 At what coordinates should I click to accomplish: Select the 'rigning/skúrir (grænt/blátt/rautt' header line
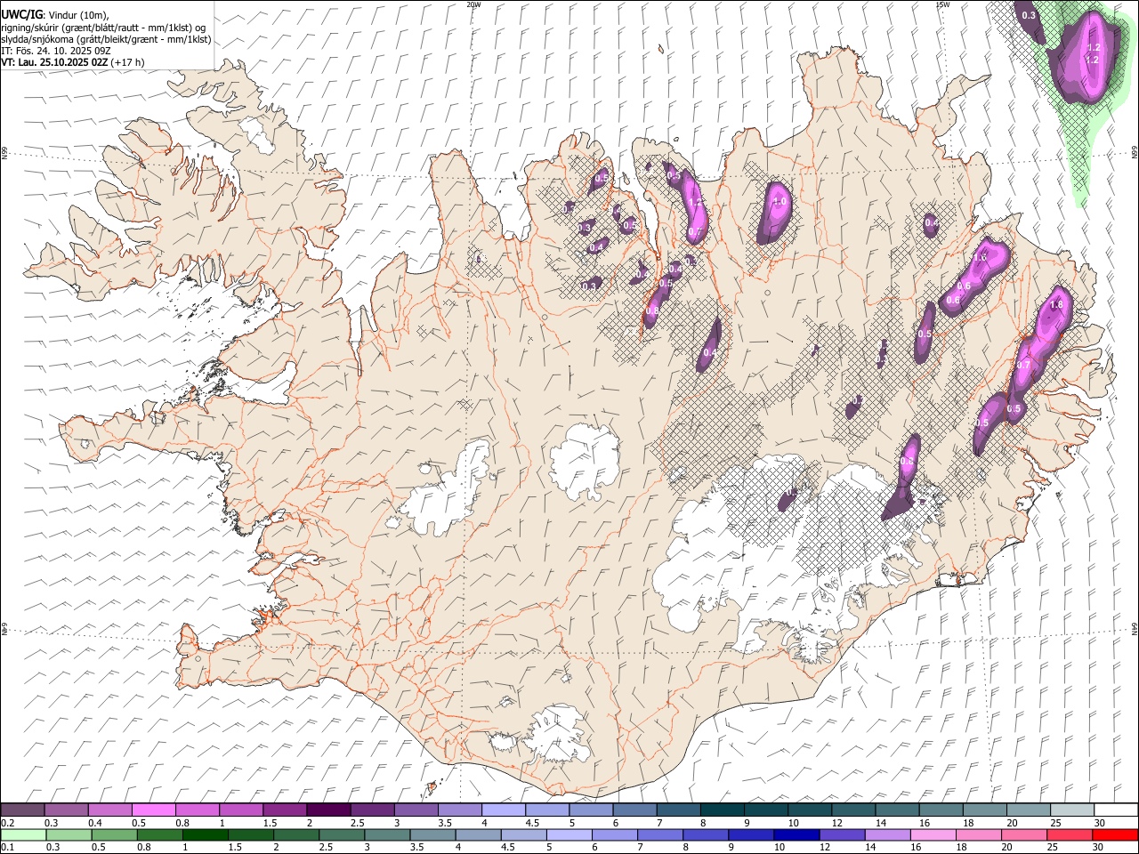tap(104, 27)
